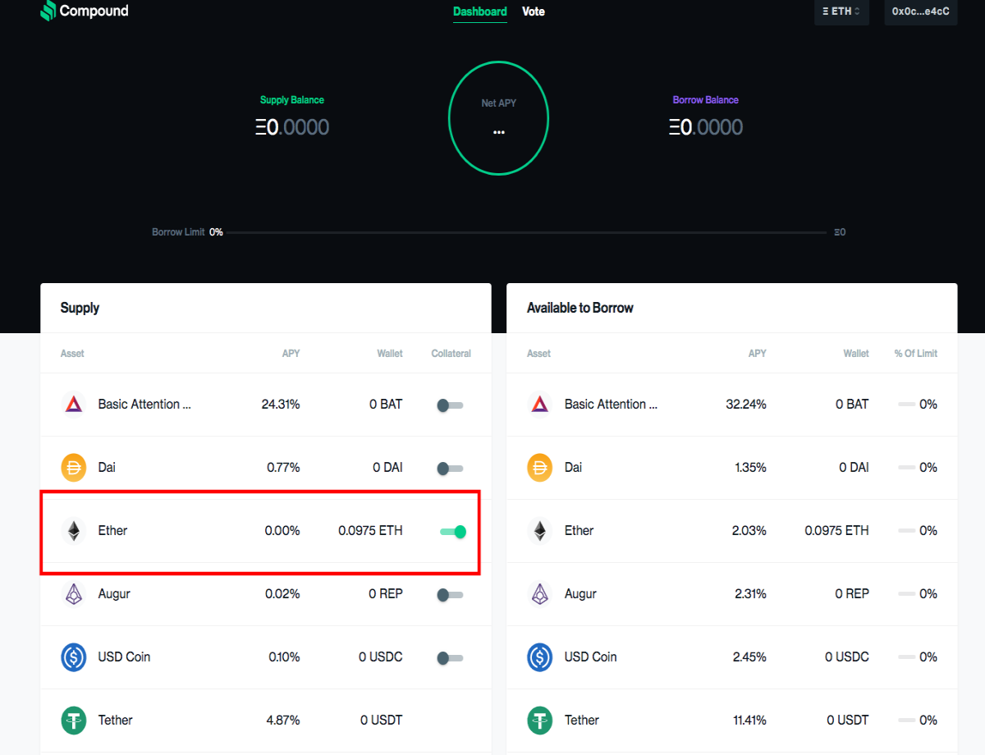Click the Collateral column header
The height and width of the screenshot is (755, 985).
click(451, 354)
